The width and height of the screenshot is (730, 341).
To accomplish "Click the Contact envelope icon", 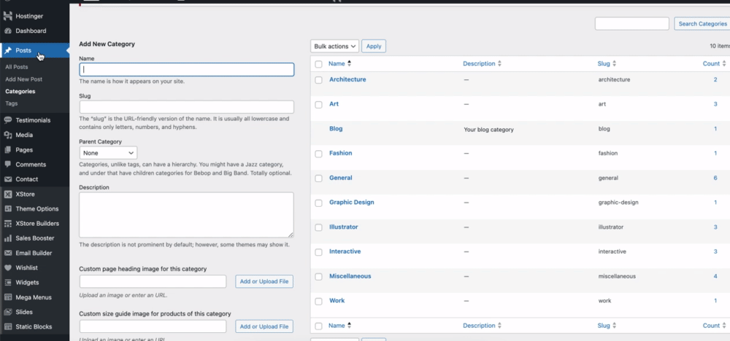I will (x=7, y=179).
